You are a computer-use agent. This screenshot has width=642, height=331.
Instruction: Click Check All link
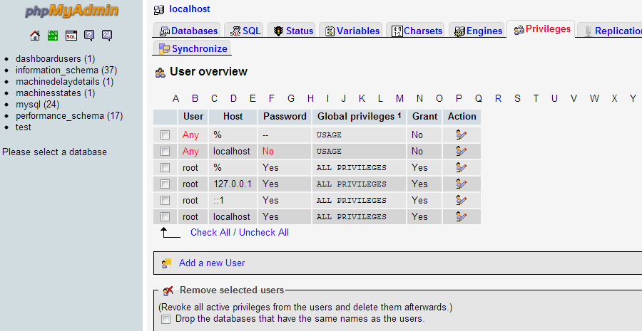tap(210, 233)
